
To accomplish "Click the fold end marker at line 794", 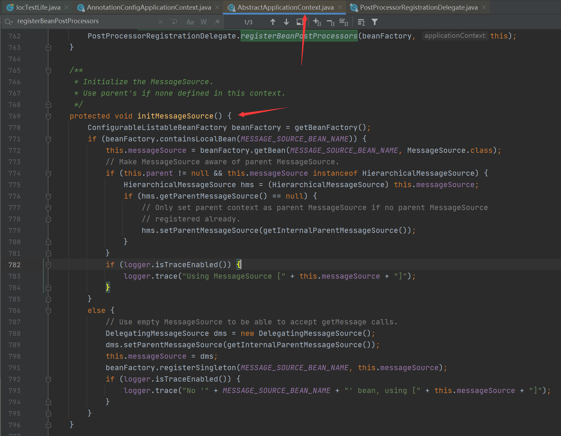I will 48,402.
